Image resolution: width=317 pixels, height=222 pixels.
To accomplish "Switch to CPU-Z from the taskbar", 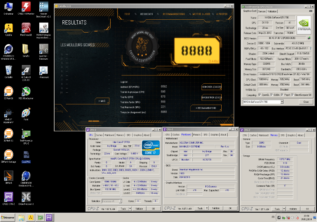I will point(49,218).
